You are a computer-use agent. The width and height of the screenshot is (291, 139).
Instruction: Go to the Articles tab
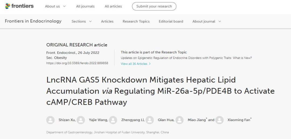click(107, 21)
